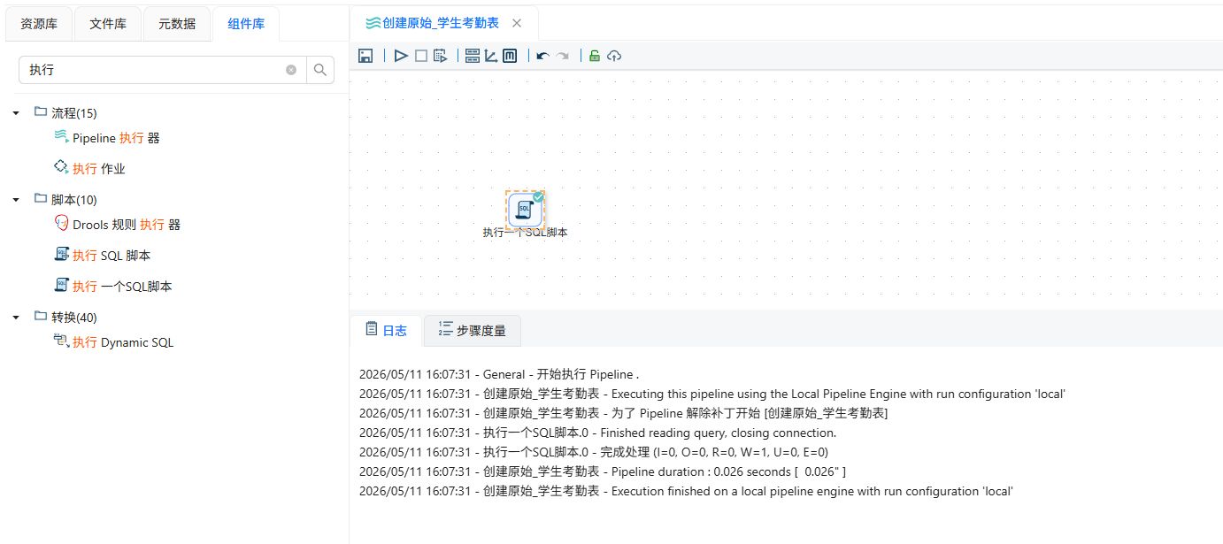The width and height of the screenshot is (1223, 544).
Task: Click log line 'Finished reading query, closing connection'
Action: click(597, 433)
